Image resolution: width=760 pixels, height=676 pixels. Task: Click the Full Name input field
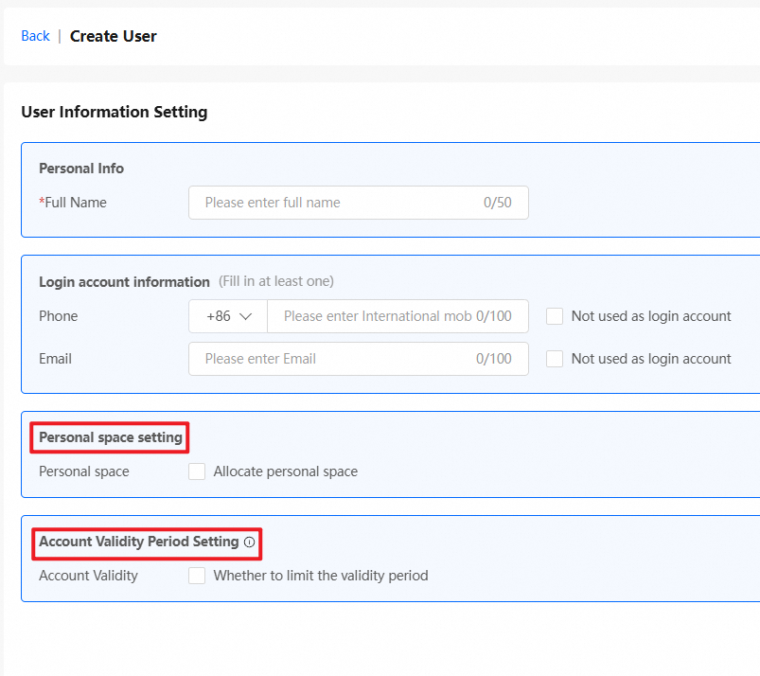(341, 203)
